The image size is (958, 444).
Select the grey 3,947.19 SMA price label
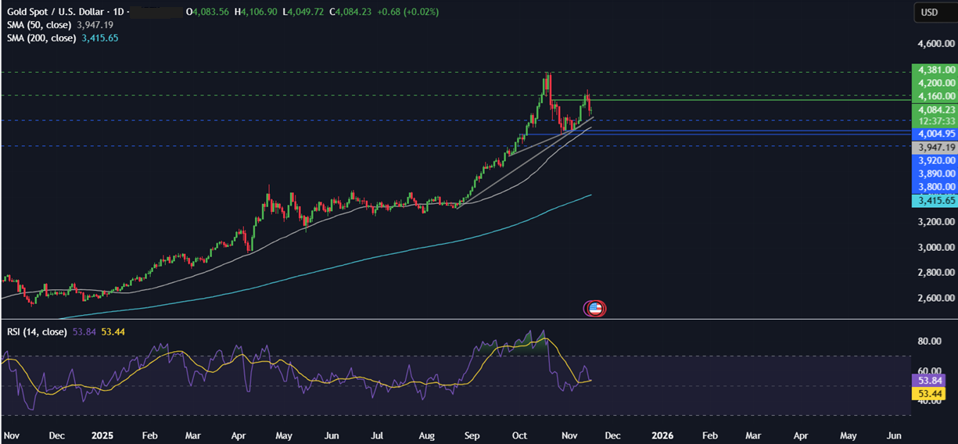(934, 147)
